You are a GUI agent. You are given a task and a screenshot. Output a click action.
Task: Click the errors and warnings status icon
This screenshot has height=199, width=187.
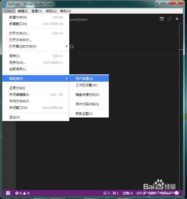22,193
